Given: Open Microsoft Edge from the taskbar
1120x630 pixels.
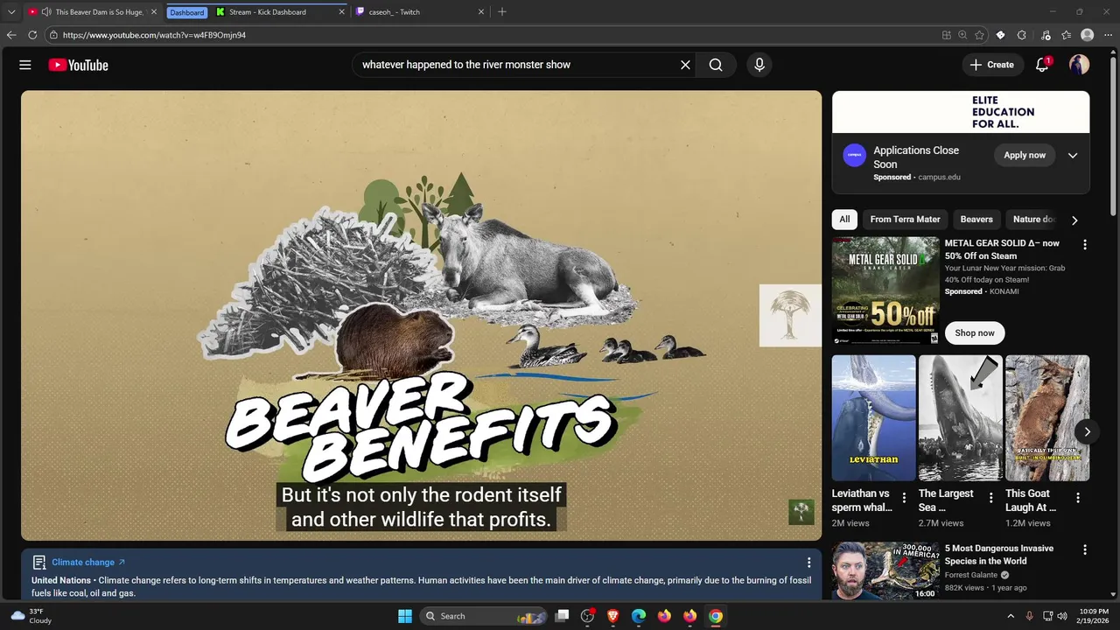Looking at the screenshot, I should 639,616.
